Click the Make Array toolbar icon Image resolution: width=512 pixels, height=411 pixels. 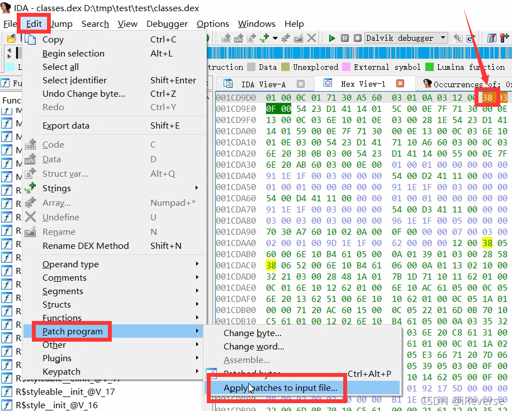(286, 38)
